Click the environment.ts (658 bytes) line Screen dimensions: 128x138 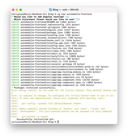point(57,69)
